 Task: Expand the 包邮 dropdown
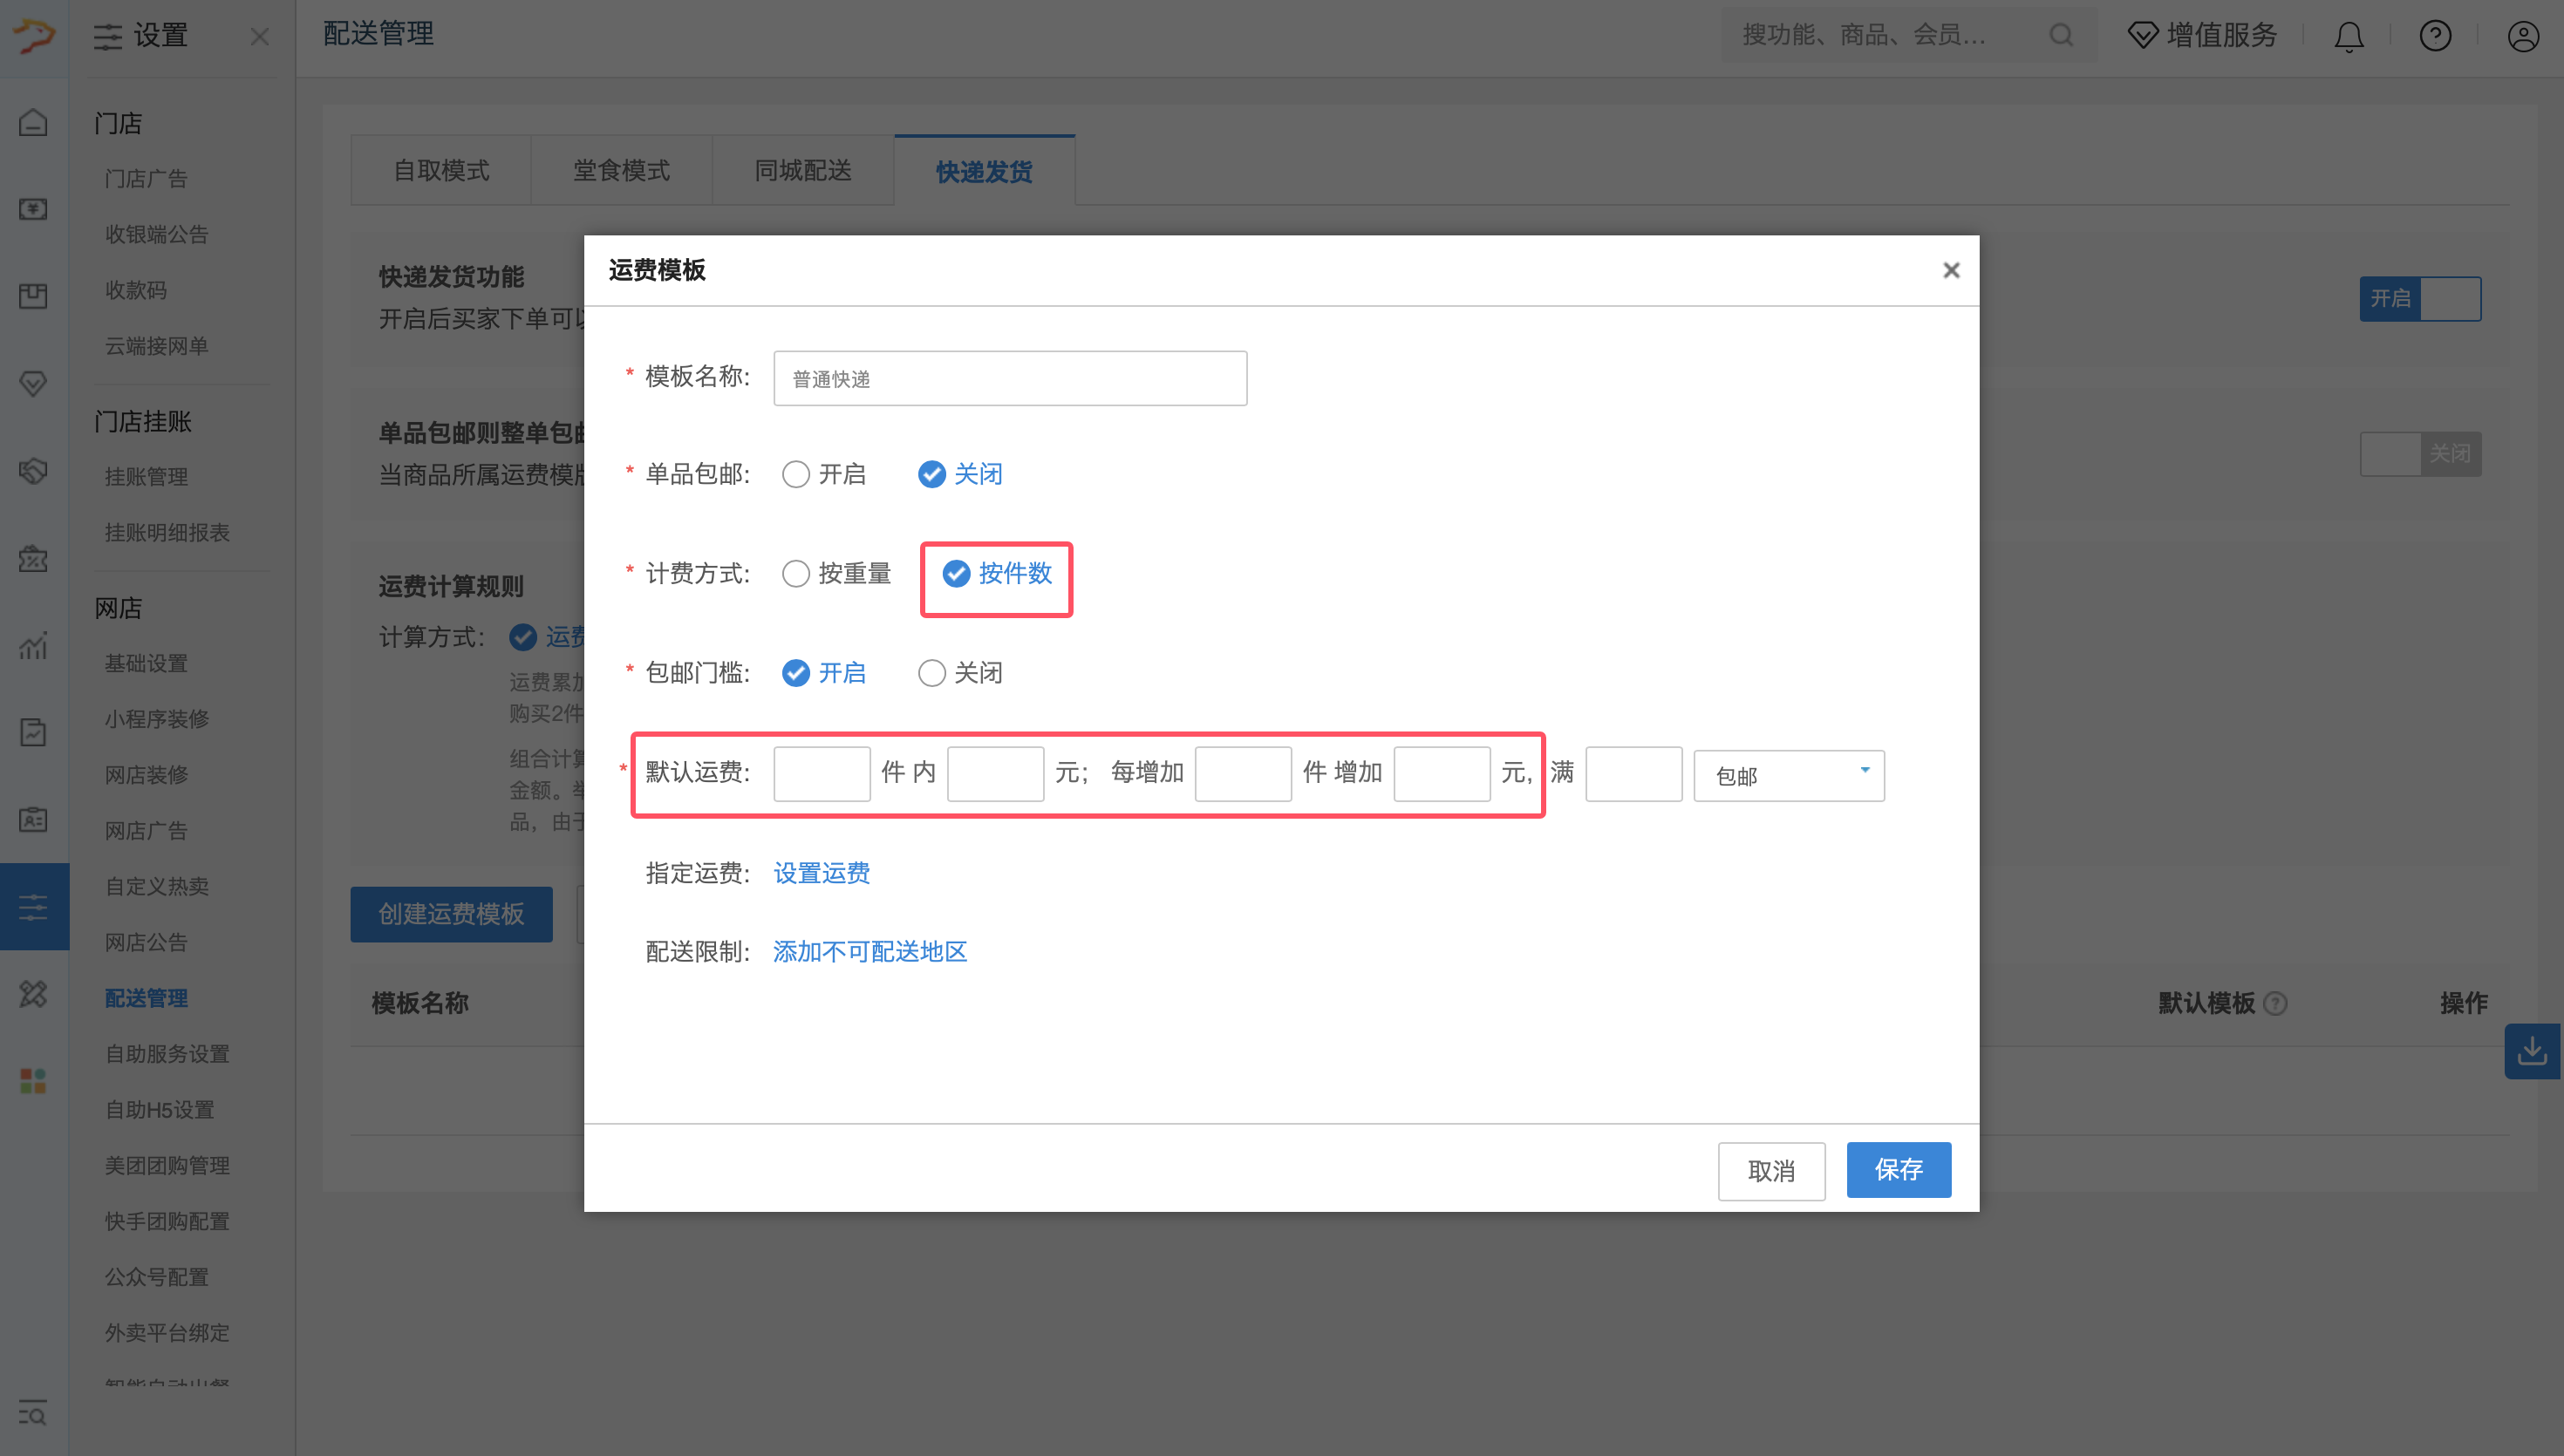pyautogui.click(x=1788, y=776)
